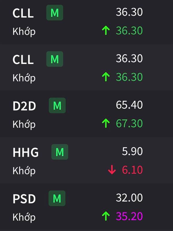Click the red 6.10 matched price

coord(132,170)
